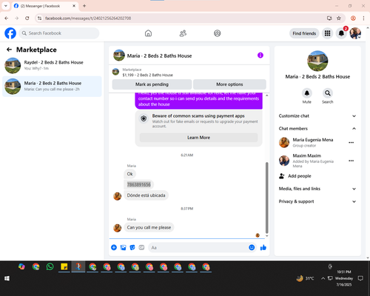The width and height of the screenshot is (370, 296).
Task: Select Maria - 2 Beds 2 Baths House chat
Action: 52,87
